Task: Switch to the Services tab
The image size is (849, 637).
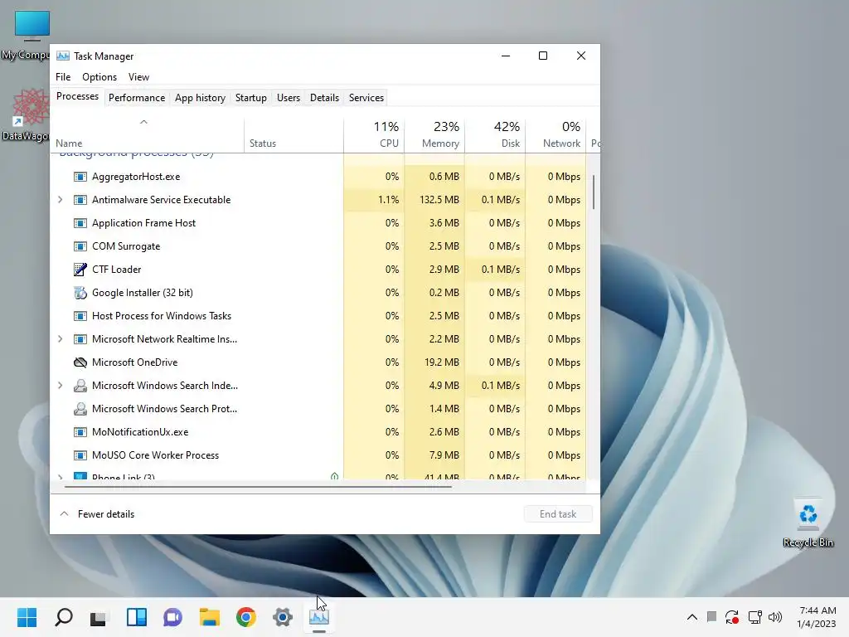Action: tap(366, 98)
